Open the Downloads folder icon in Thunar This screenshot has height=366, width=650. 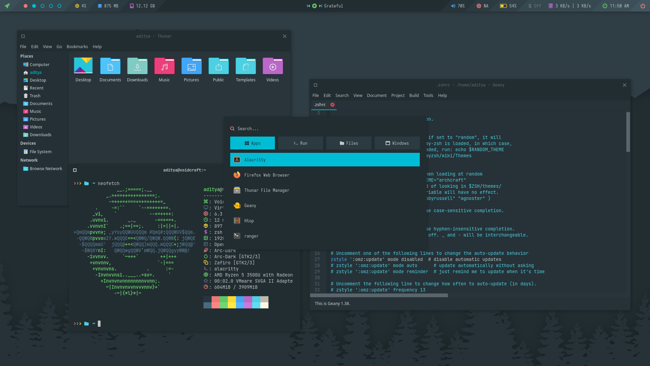pyautogui.click(x=137, y=66)
